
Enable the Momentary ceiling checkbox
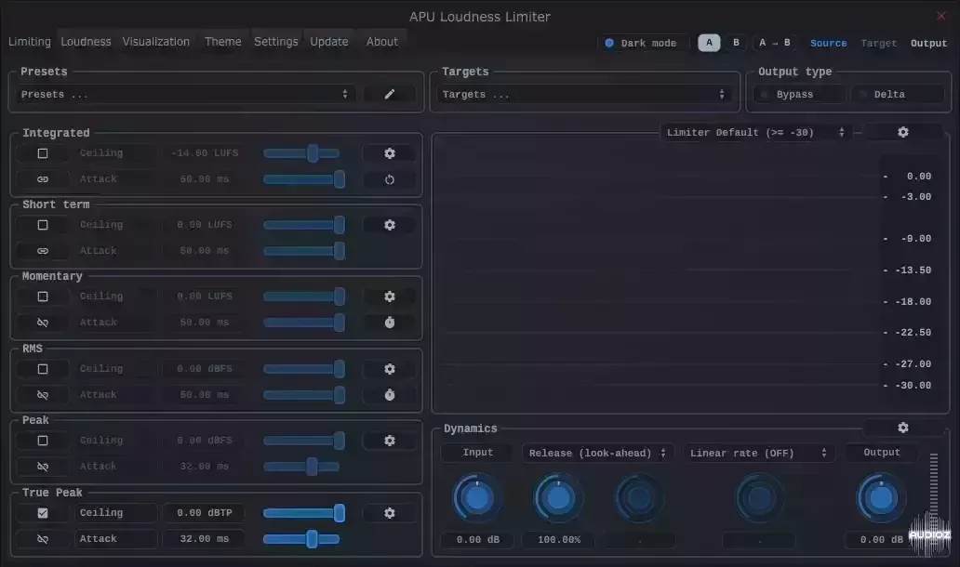pos(42,297)
